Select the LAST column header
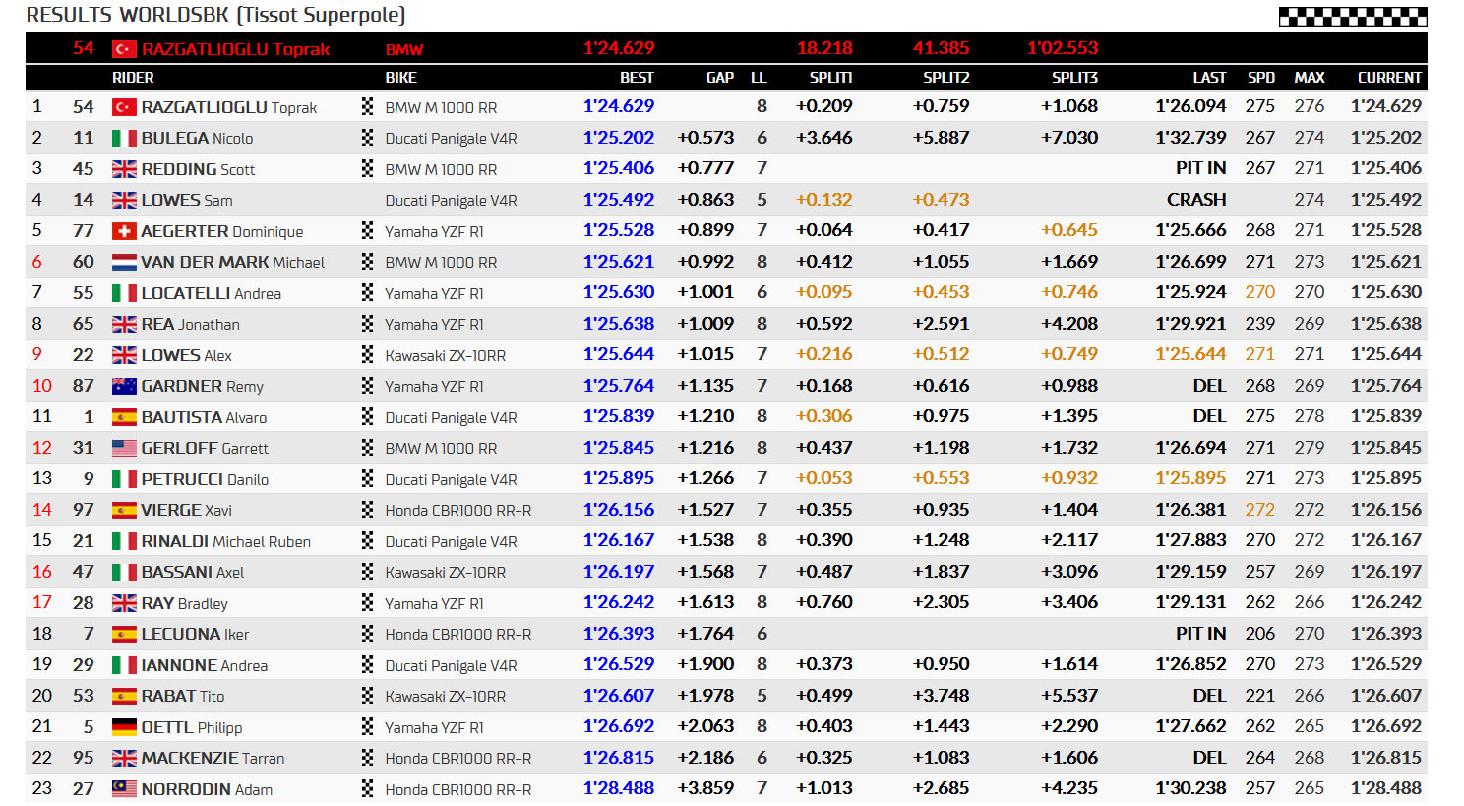1464x806 pixels. [x=1209, y=78]
